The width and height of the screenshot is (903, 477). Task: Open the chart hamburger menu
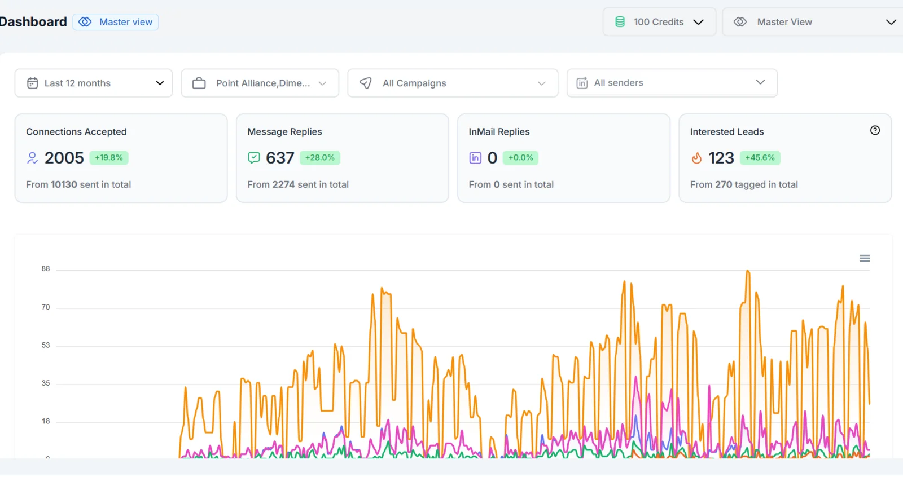click(865, 258)
